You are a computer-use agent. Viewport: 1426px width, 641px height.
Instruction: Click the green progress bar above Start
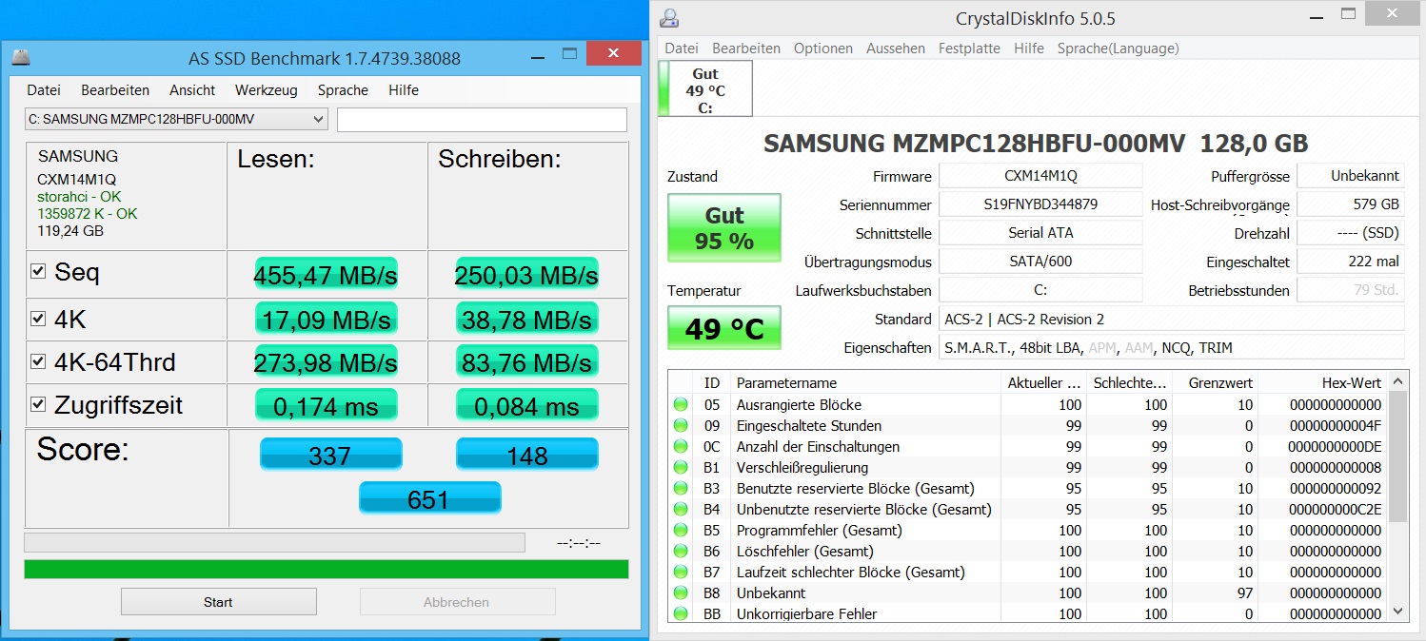coord(327,569)
